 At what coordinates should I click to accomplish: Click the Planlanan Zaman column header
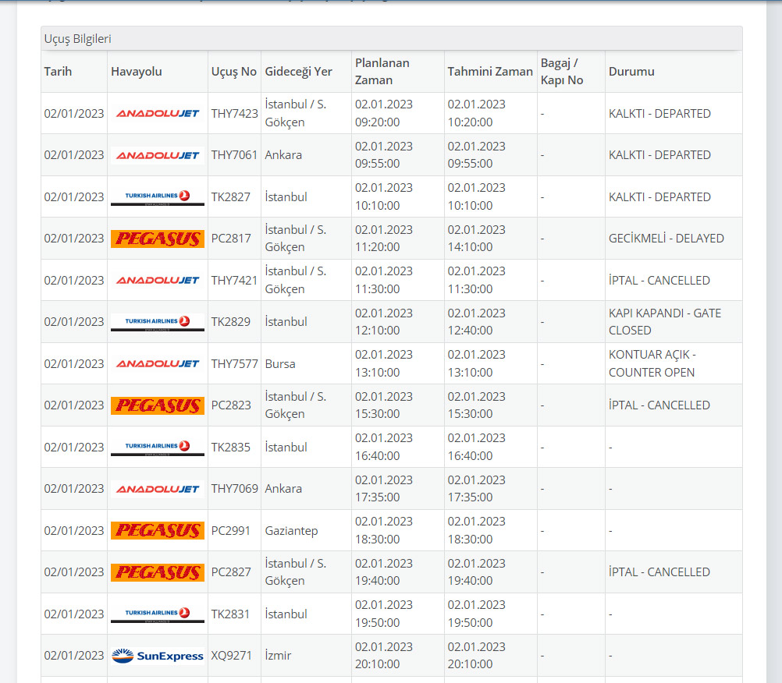coord(382,72)
